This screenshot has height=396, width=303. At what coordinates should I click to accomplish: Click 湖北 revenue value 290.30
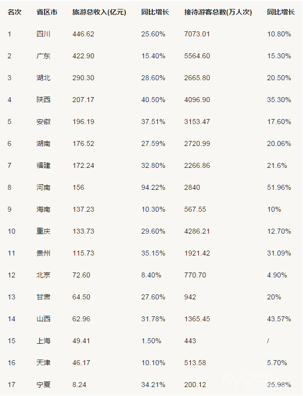[83, 78]
